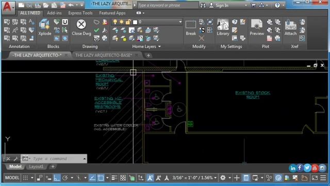Expand the command line history arrow

(85, 159)
